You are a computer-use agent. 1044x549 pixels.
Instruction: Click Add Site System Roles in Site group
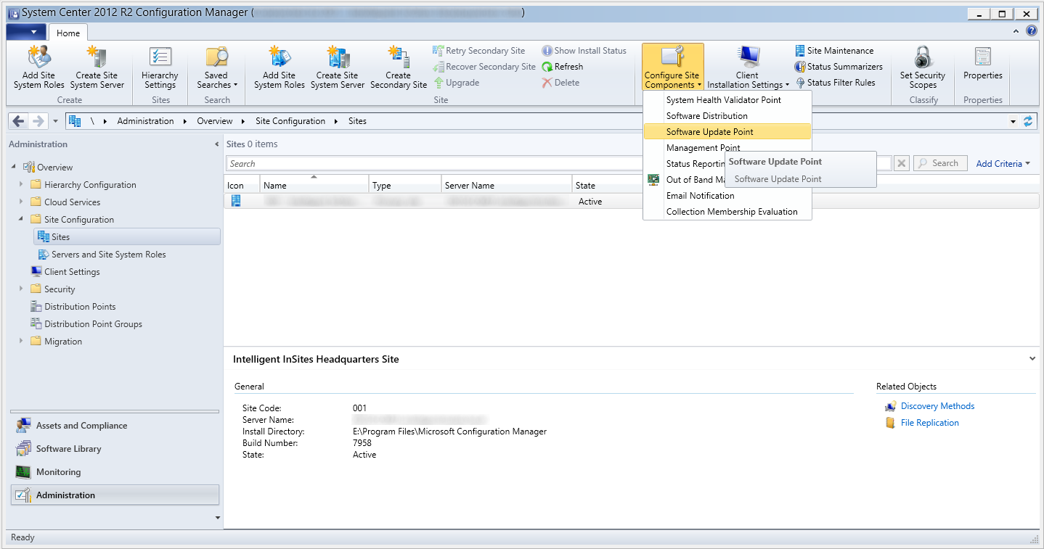coord(280,67)
